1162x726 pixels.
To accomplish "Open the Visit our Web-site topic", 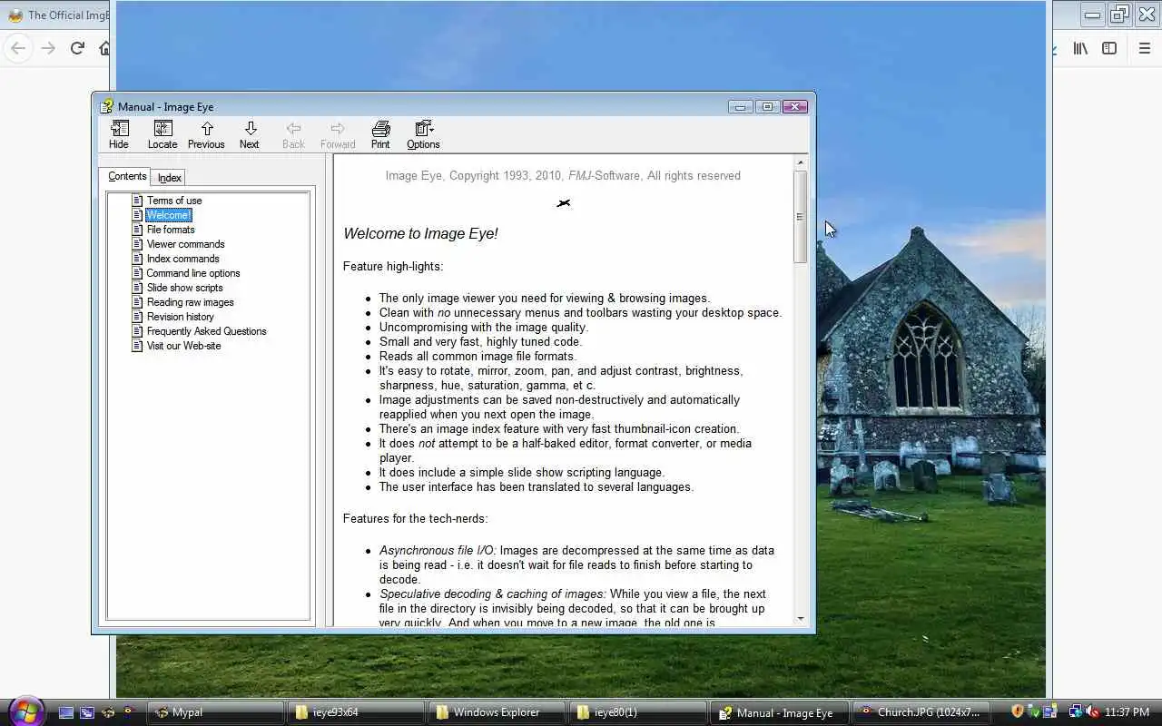I will (183, 346).
